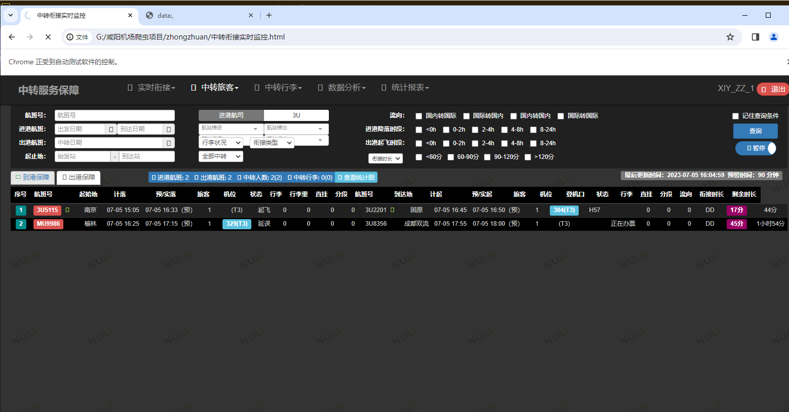Click flight number badge 3U5115
789x412 pixels.
[48, 210]
